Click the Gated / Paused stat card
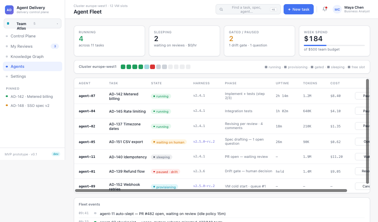Image resolution: width=378 pixels, height=222 pixels. tap(259, 41)
